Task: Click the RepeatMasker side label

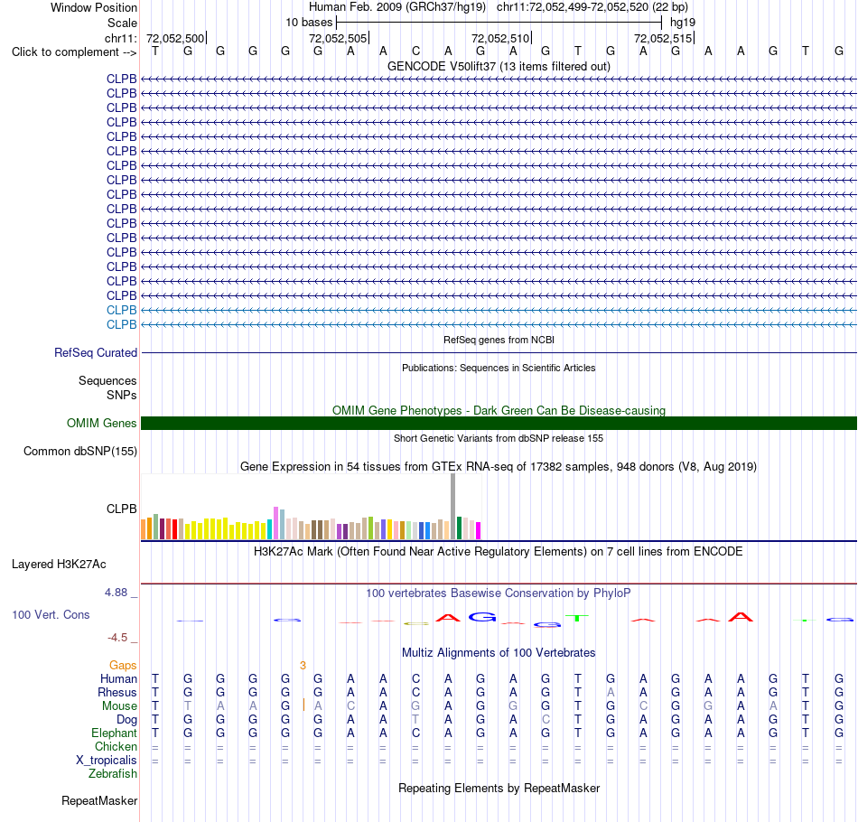Action: [x=99, y=800]
